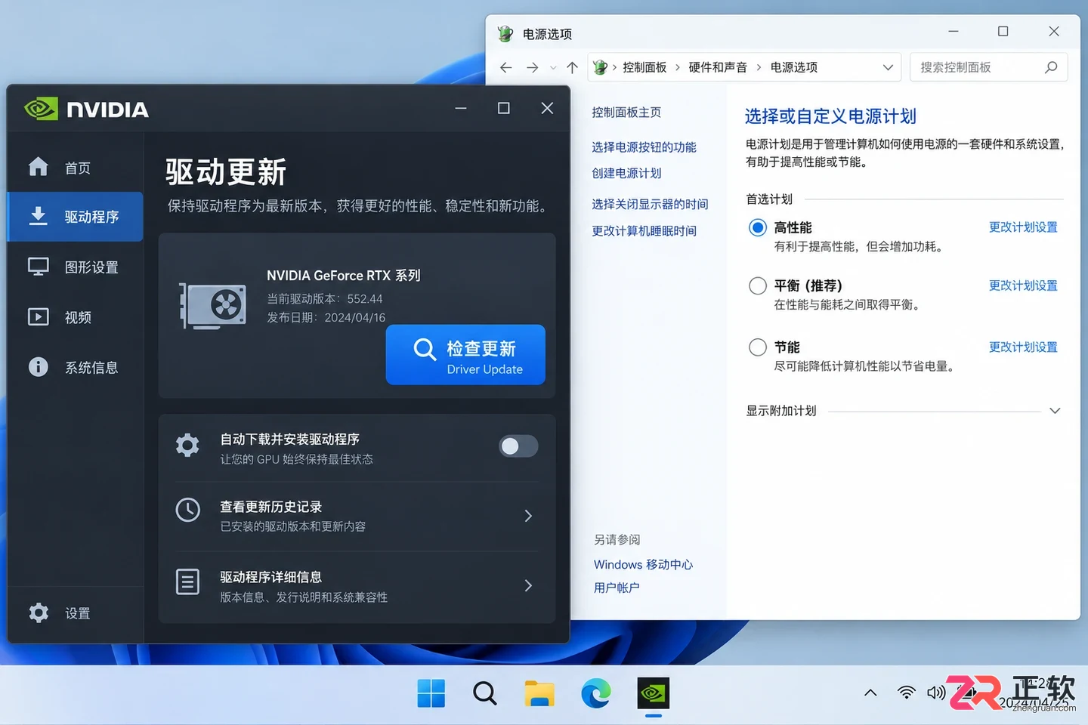Click 更改计算机睡眠时间 link
1088x725 pixels.
point(644,231)
